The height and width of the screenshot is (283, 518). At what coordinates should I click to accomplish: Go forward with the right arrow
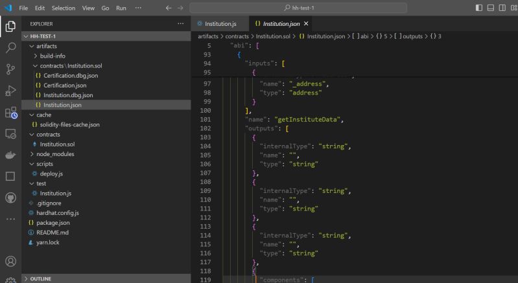pyautogui.click(x=180, y=8)
